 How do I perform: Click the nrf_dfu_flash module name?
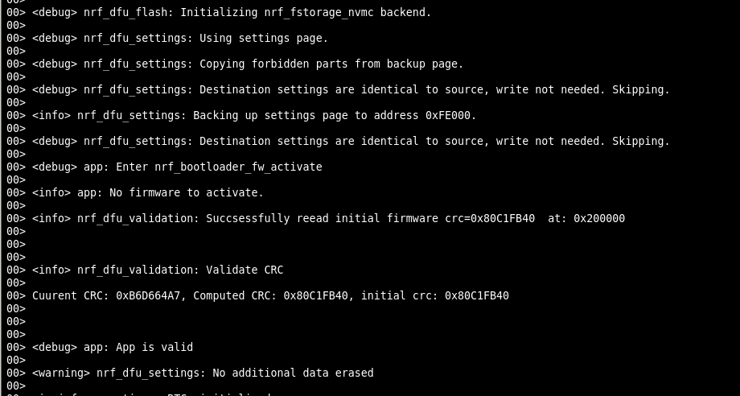click(129, 12)
